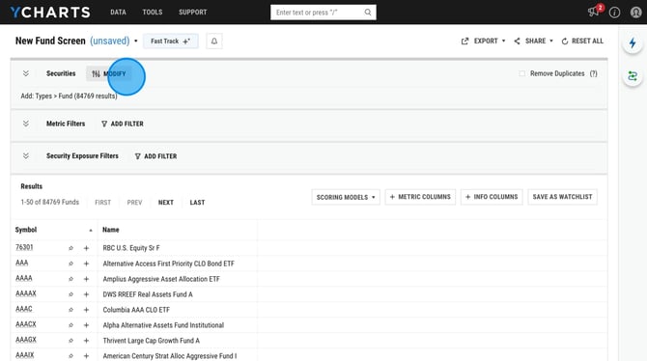The height and width of the screenshot is (361, 647).
Task: Go to the Last results page
Action: (197, 202)
